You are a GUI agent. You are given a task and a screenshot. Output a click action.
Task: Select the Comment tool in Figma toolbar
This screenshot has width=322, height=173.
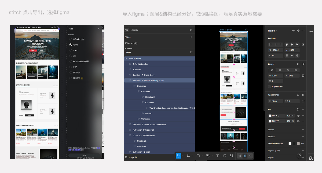(224, 156)
